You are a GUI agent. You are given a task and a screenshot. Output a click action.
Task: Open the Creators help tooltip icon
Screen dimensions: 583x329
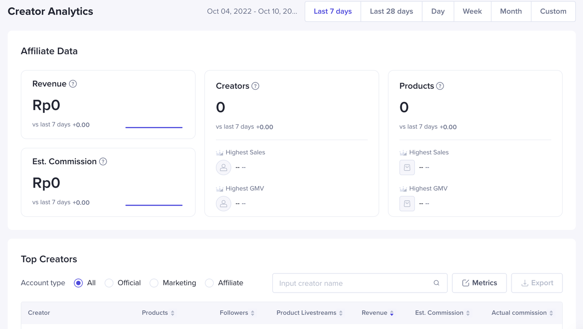click(256, 86)
